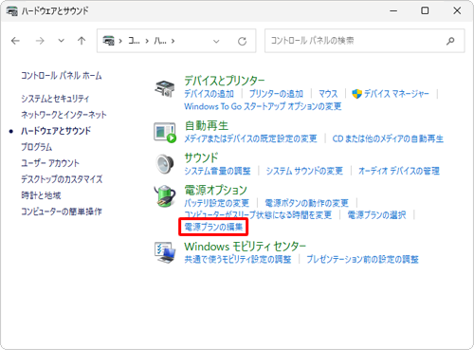Open システムとセキュリティ in sidebar
This screenshot has width=474, height=350.
tap(55, 99)
